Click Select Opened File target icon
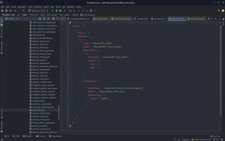This screenshot has width=225, height=141. [40, 19]
